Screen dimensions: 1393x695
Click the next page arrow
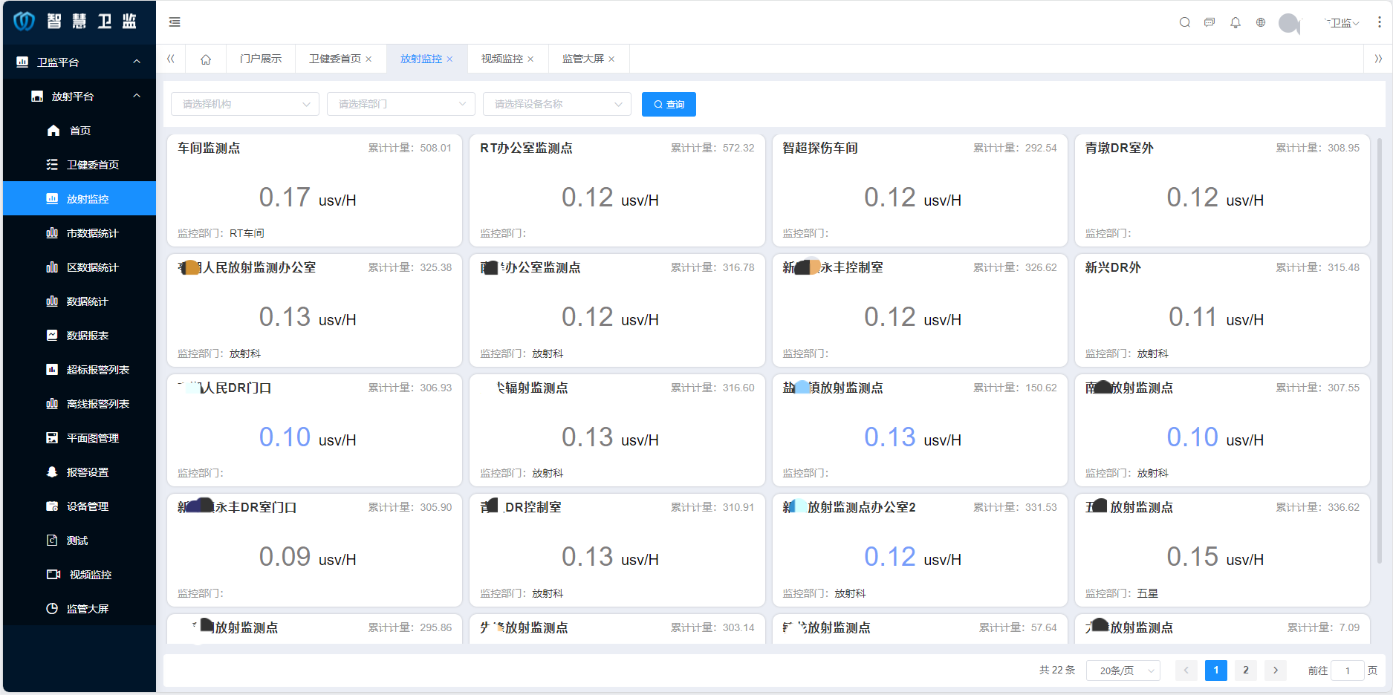1276,670
